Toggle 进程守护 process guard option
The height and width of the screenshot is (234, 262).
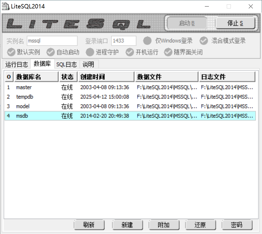pos(90,52)
